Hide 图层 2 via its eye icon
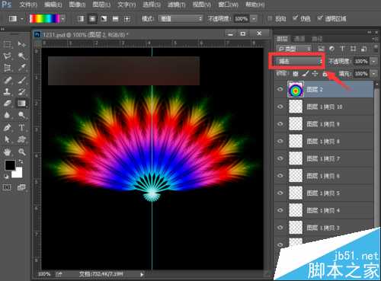This screenshot has height=281, width=381. tap(280, 89)
